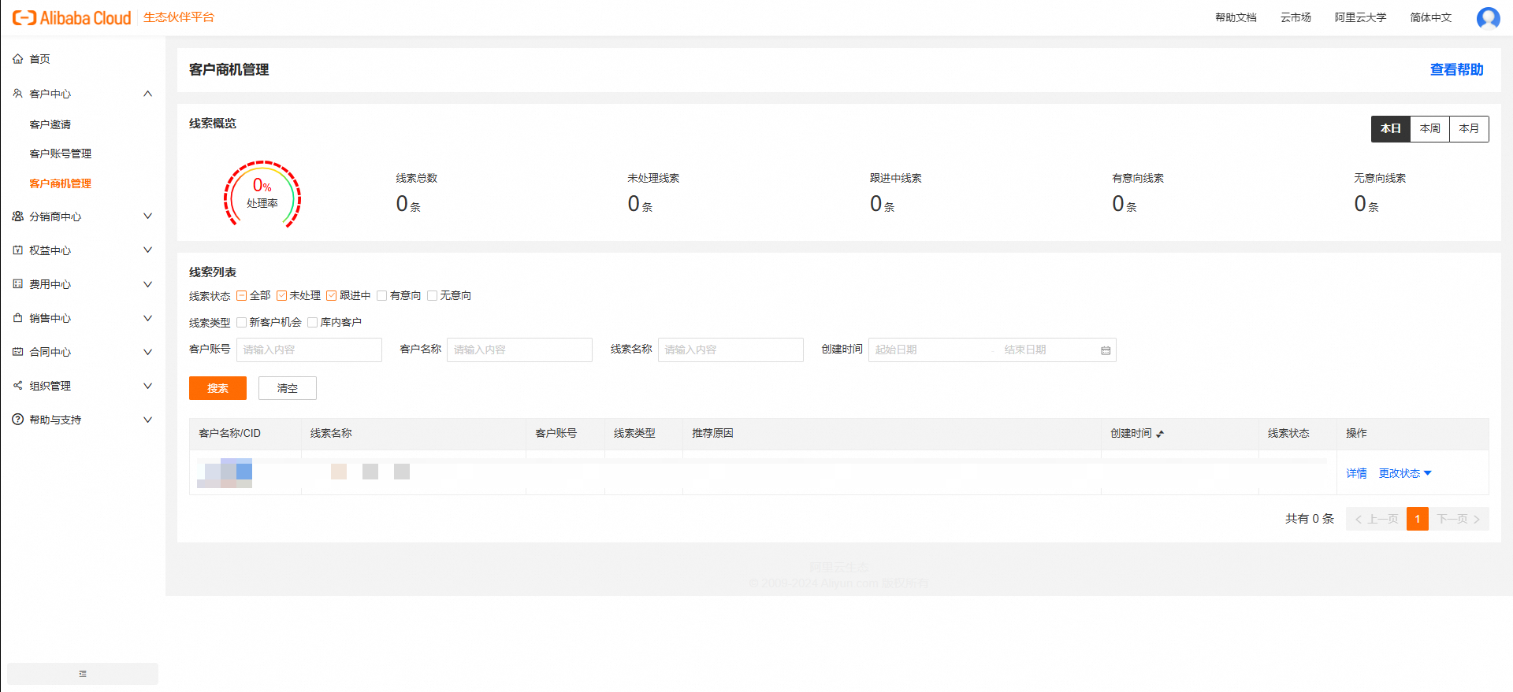
Task: Click the 下一页 pagination button
Action: click(x=1459, y=519)
